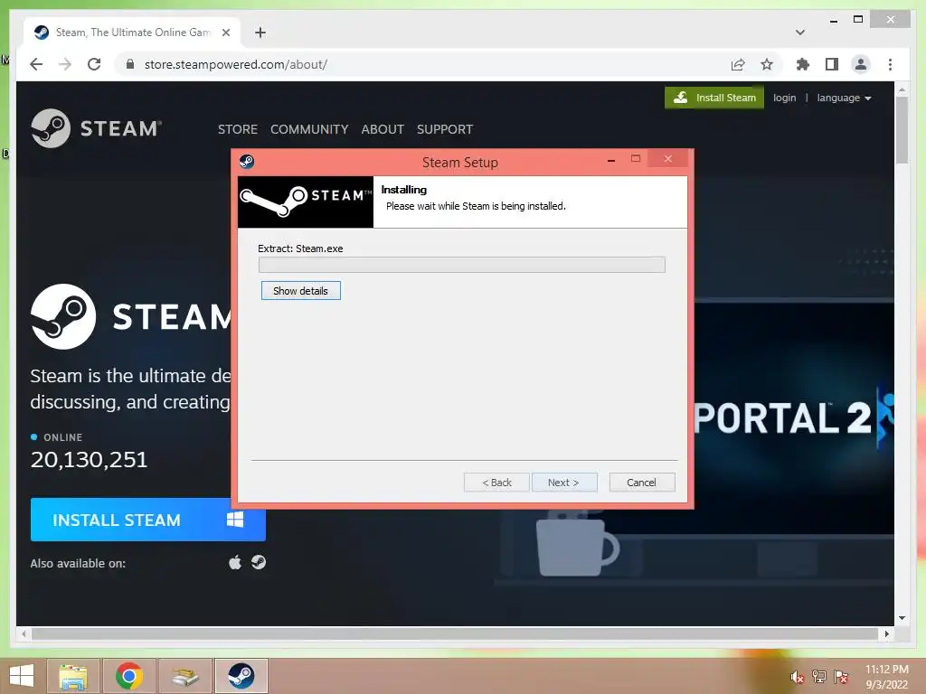Open the language dropdown
The width and height of the screenshot is (926, 694).
tap(844, 98)
